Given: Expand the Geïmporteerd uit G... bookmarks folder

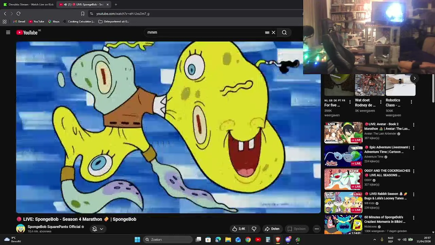Looking at the screenshot, I should (x=114, y=21).
